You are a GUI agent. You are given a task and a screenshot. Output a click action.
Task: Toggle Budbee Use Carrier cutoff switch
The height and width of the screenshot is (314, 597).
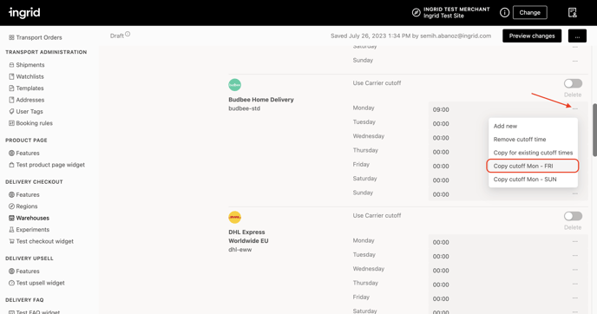573,83
